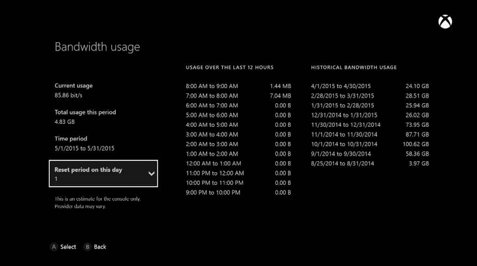
Task: Click the B button Back icon
Action: 87,247
